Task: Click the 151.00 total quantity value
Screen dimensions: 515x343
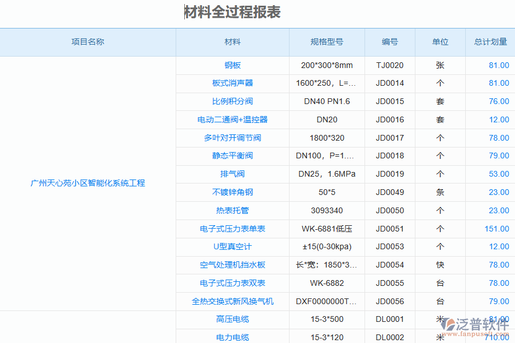Action: pyautogui.click(x=496, y=229)
